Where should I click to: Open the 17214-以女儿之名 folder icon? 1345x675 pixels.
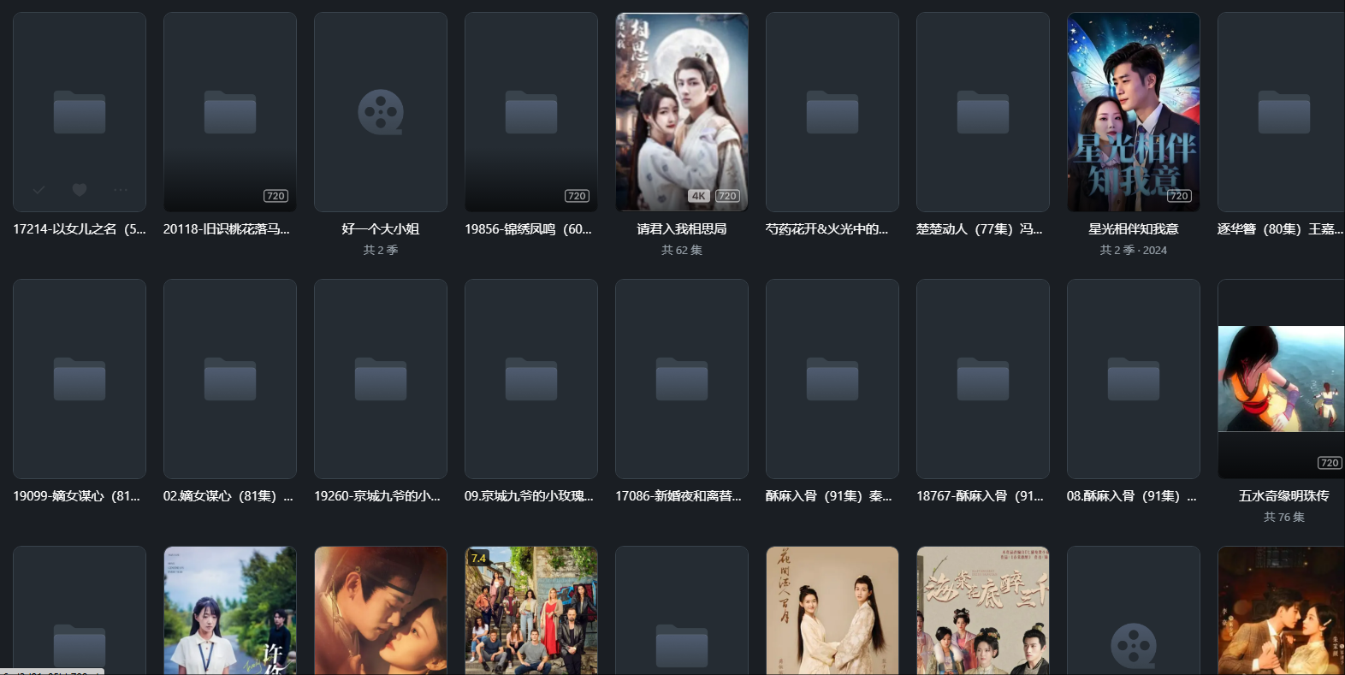[80, 112]
